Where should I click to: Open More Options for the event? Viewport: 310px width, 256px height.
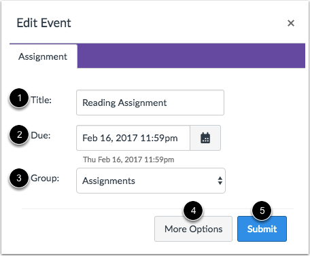[193, 229]
